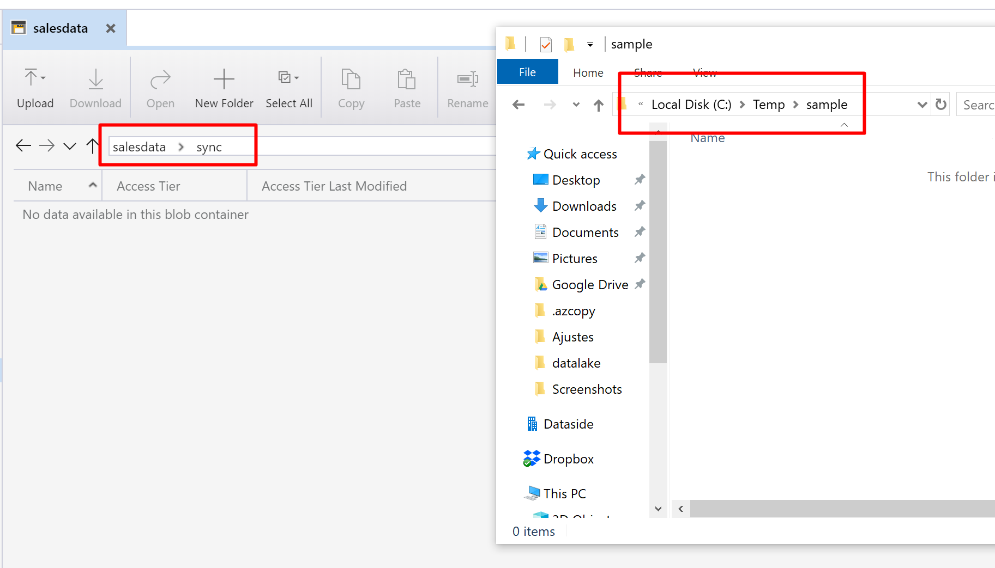Screen dimensions: 995x568
Task: Go up one level in blob container
Action: [x=93, y=145]
